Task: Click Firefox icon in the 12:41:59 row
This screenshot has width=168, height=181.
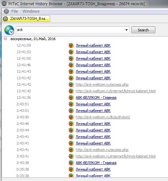Action: [x=71, y=45]
